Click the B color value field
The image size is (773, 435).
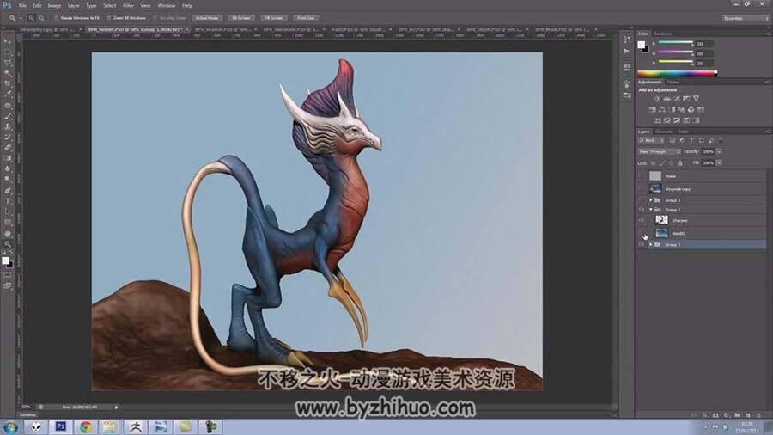[x=704, y=63]
